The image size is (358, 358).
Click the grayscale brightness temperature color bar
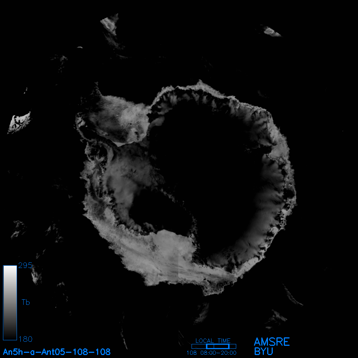click(x=10, y=303)
